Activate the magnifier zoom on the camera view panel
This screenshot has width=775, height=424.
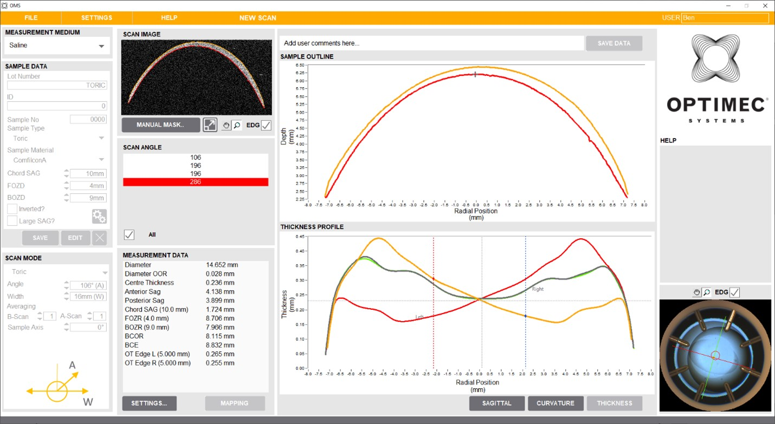click(x=707, y=292)
